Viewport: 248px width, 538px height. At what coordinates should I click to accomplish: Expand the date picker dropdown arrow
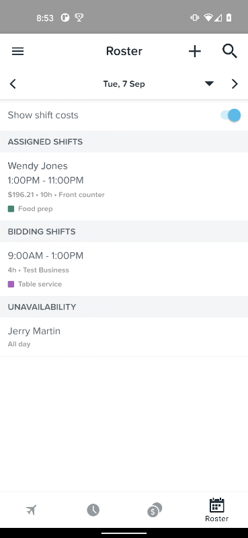(209, 83)
